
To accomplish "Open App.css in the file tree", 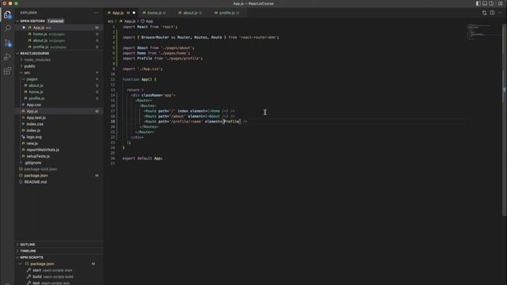I will (59, 104).
